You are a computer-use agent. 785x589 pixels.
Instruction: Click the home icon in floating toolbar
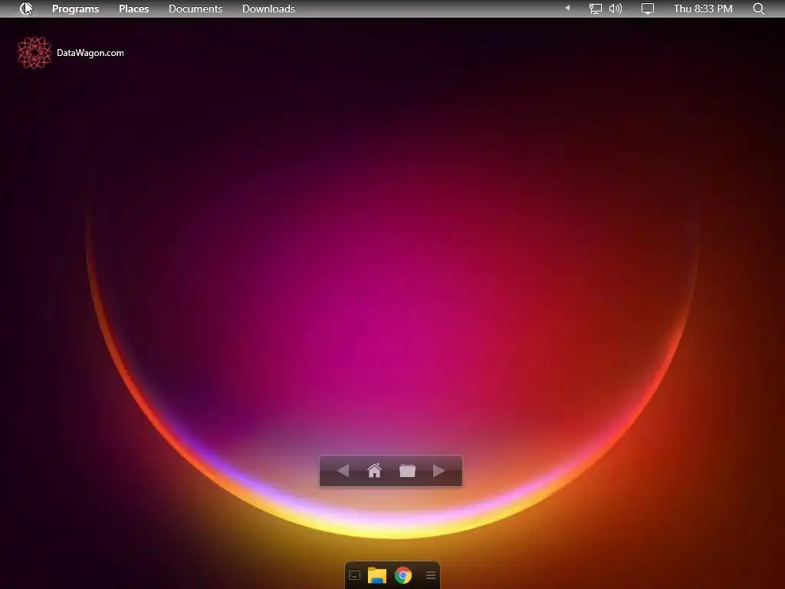tap(374, 471)
